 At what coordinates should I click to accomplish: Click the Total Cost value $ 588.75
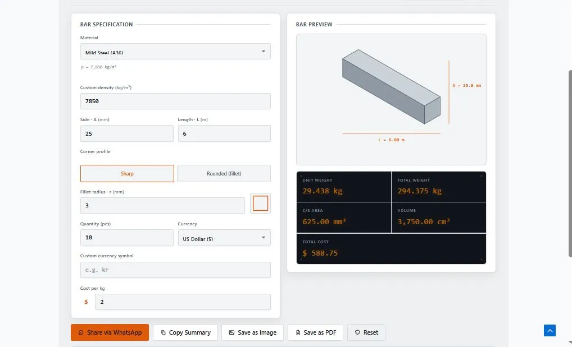pos(320,253)
